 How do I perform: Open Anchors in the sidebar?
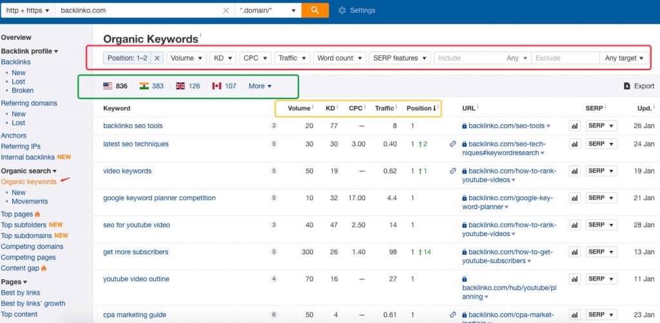[14, 135]
